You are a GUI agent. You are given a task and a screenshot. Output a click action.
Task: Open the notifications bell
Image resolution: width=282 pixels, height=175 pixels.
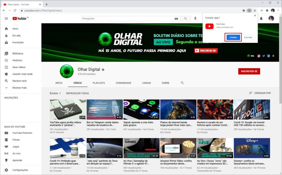261,18
